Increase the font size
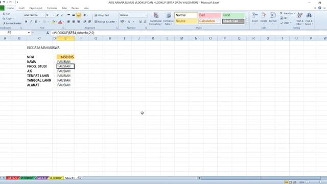 pyautogui.click(x=58, y=15)
